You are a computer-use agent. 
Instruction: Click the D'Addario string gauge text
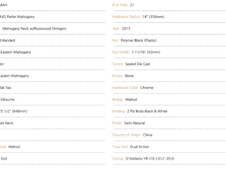click(150, 158)
